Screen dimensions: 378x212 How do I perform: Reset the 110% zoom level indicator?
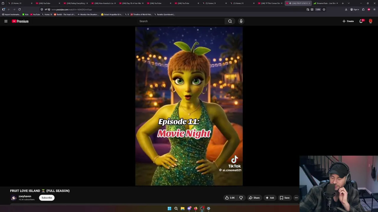(x=318, y=9)
